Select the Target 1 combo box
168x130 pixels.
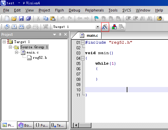(76, 27)
